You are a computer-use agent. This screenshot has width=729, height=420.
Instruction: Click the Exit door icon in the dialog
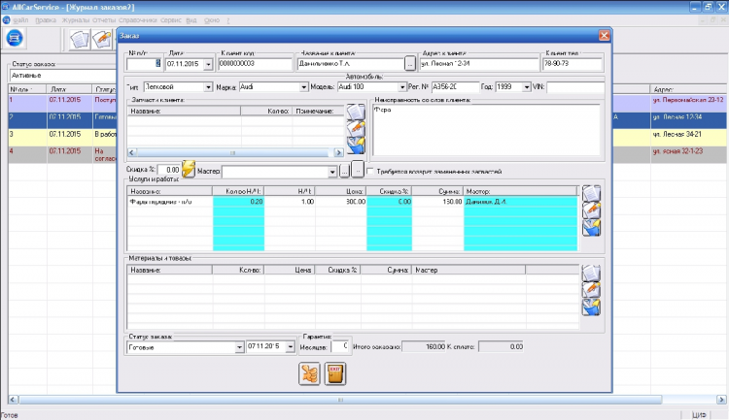point(335,373)
